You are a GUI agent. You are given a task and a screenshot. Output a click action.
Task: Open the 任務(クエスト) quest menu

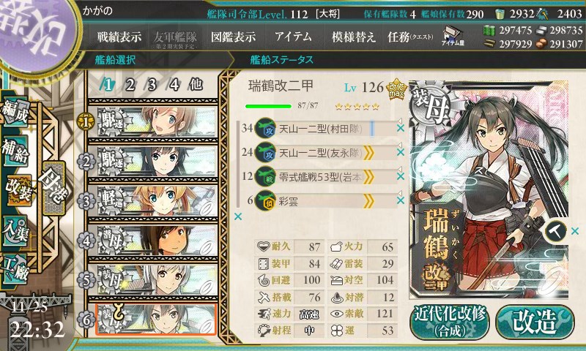(x=410, y=37)
